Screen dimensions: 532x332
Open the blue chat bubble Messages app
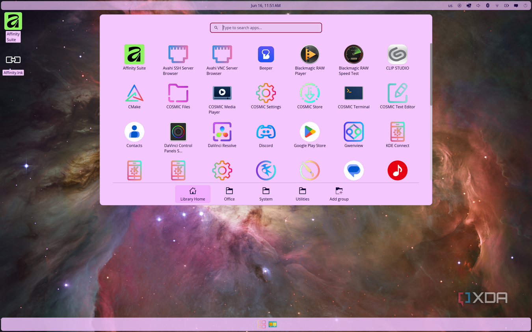(x=353, y=170)
